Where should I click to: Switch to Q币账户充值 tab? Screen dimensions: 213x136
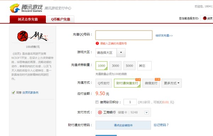60,19
